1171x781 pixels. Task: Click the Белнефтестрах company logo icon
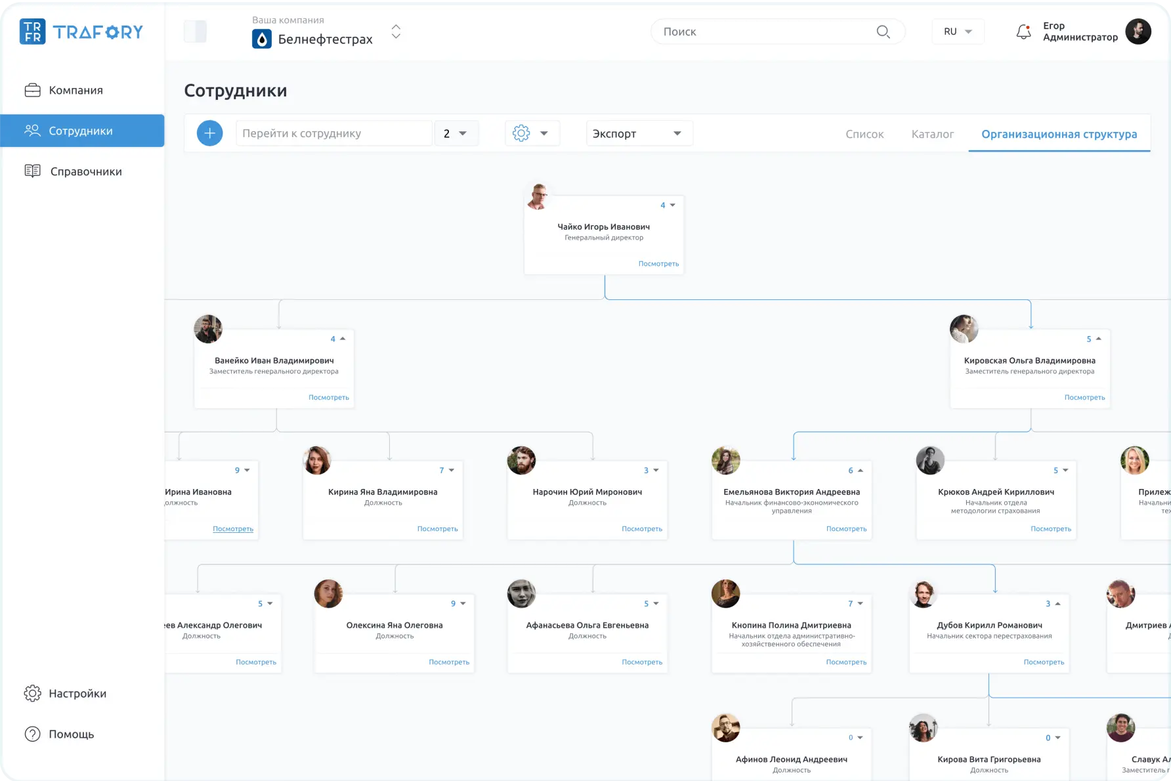tap(262, 39)
